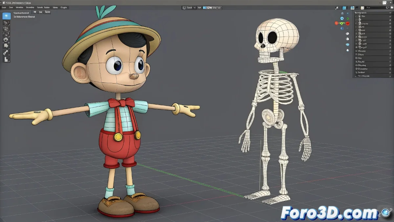Click the green center handle of the navigation gizmo
Screen dimensions: 394x222
[342, 23]
